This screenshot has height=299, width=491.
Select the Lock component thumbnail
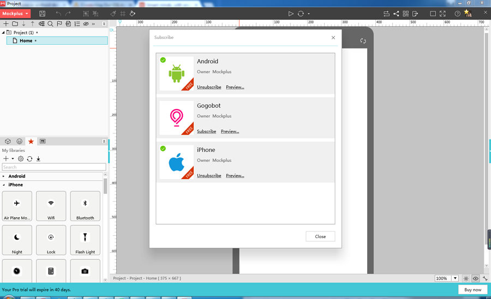click(x=51, y=240)
